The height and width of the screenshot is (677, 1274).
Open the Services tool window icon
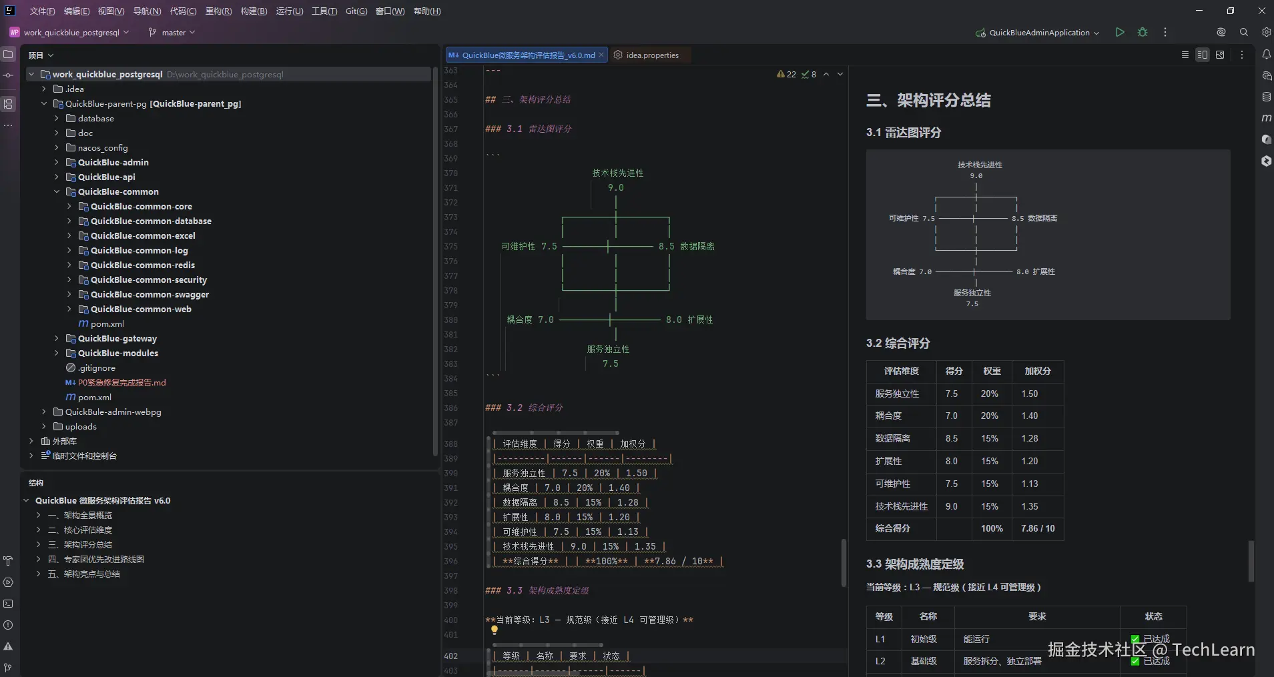tap(8, 582)
